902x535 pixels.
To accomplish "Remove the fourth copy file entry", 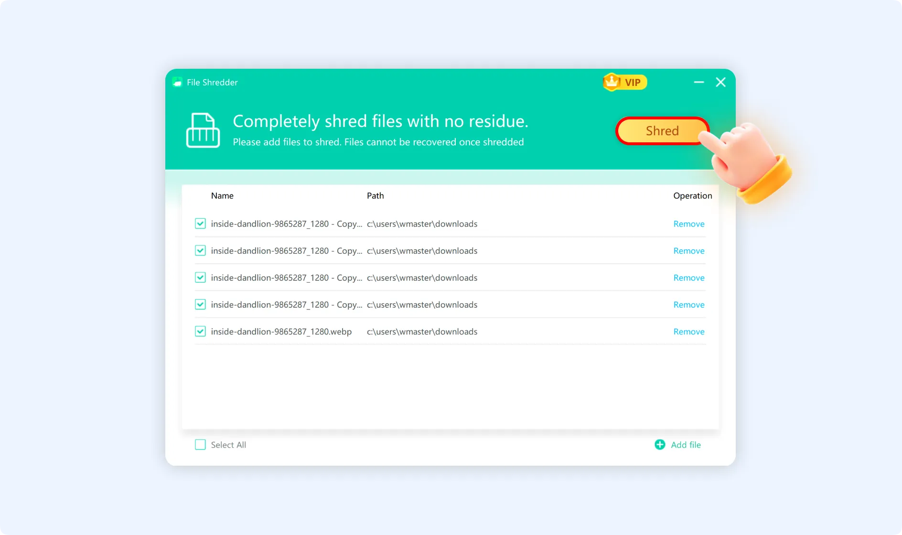I will pos(689,304).
